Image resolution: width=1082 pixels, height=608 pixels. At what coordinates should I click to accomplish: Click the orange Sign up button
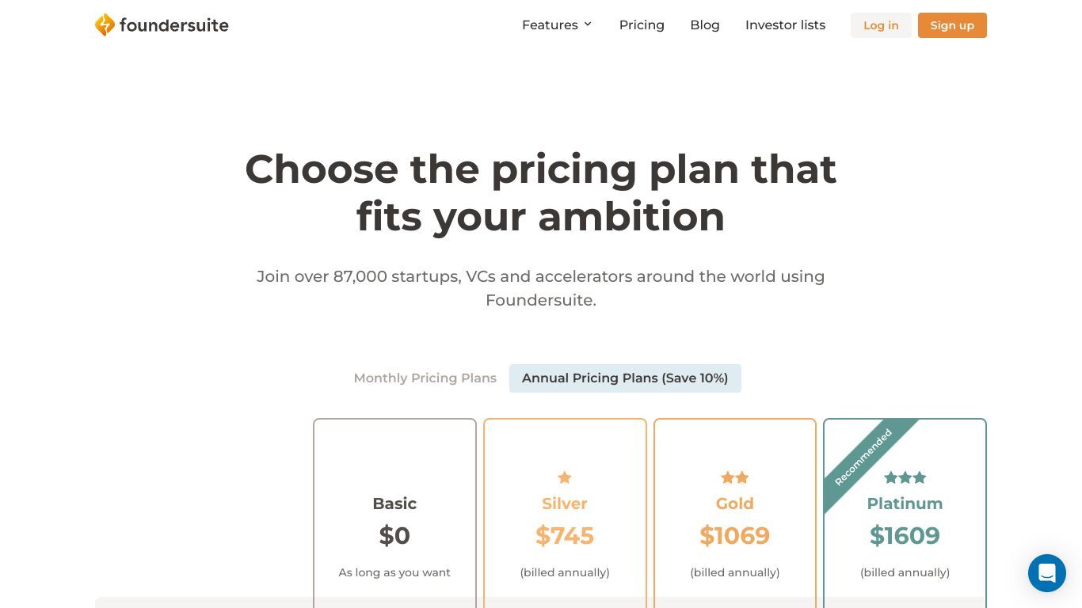tap(952, 25)
